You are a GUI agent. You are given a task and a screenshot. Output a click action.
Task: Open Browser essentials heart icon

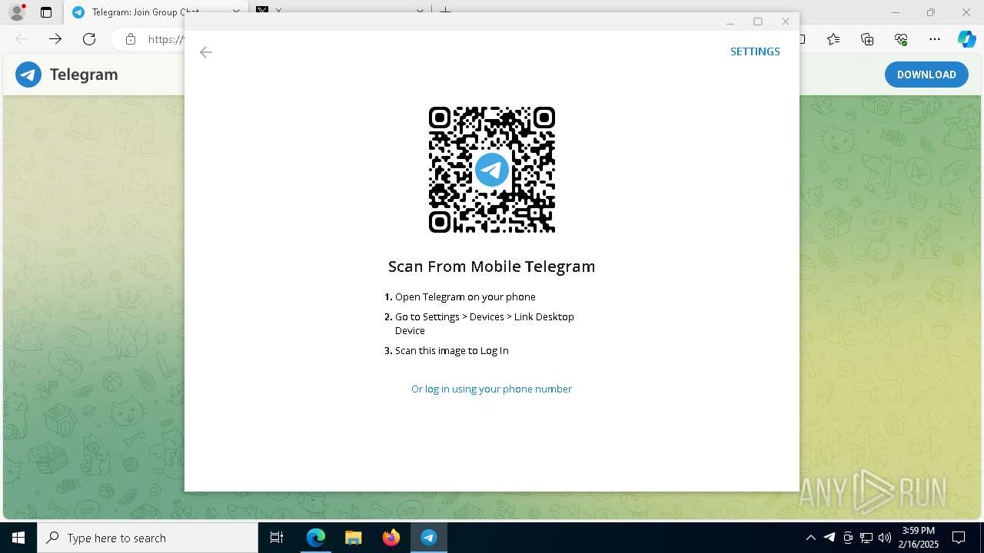pos(901,39)
